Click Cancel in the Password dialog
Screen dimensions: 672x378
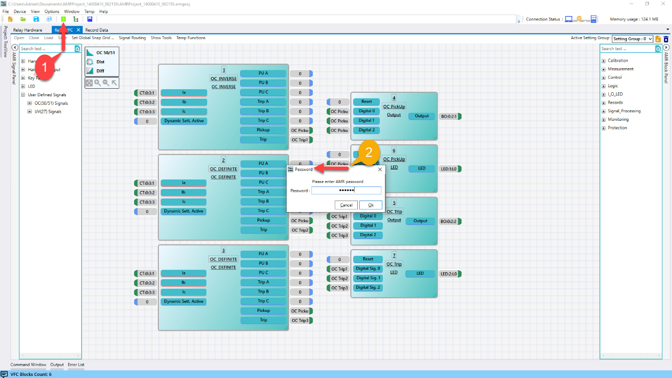346,205
